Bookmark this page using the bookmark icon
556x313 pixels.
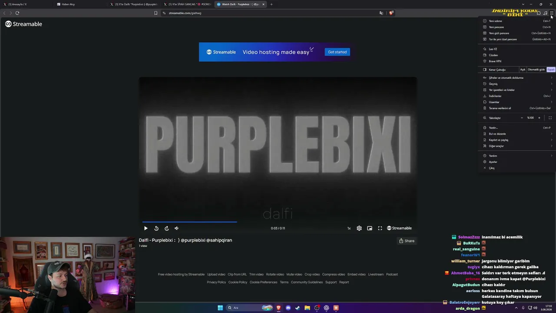156,13
